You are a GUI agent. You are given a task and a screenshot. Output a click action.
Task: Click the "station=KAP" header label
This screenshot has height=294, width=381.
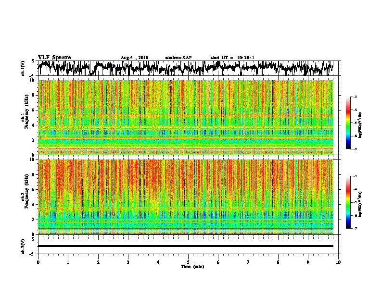pyautogui.click(x=178, y=58)
